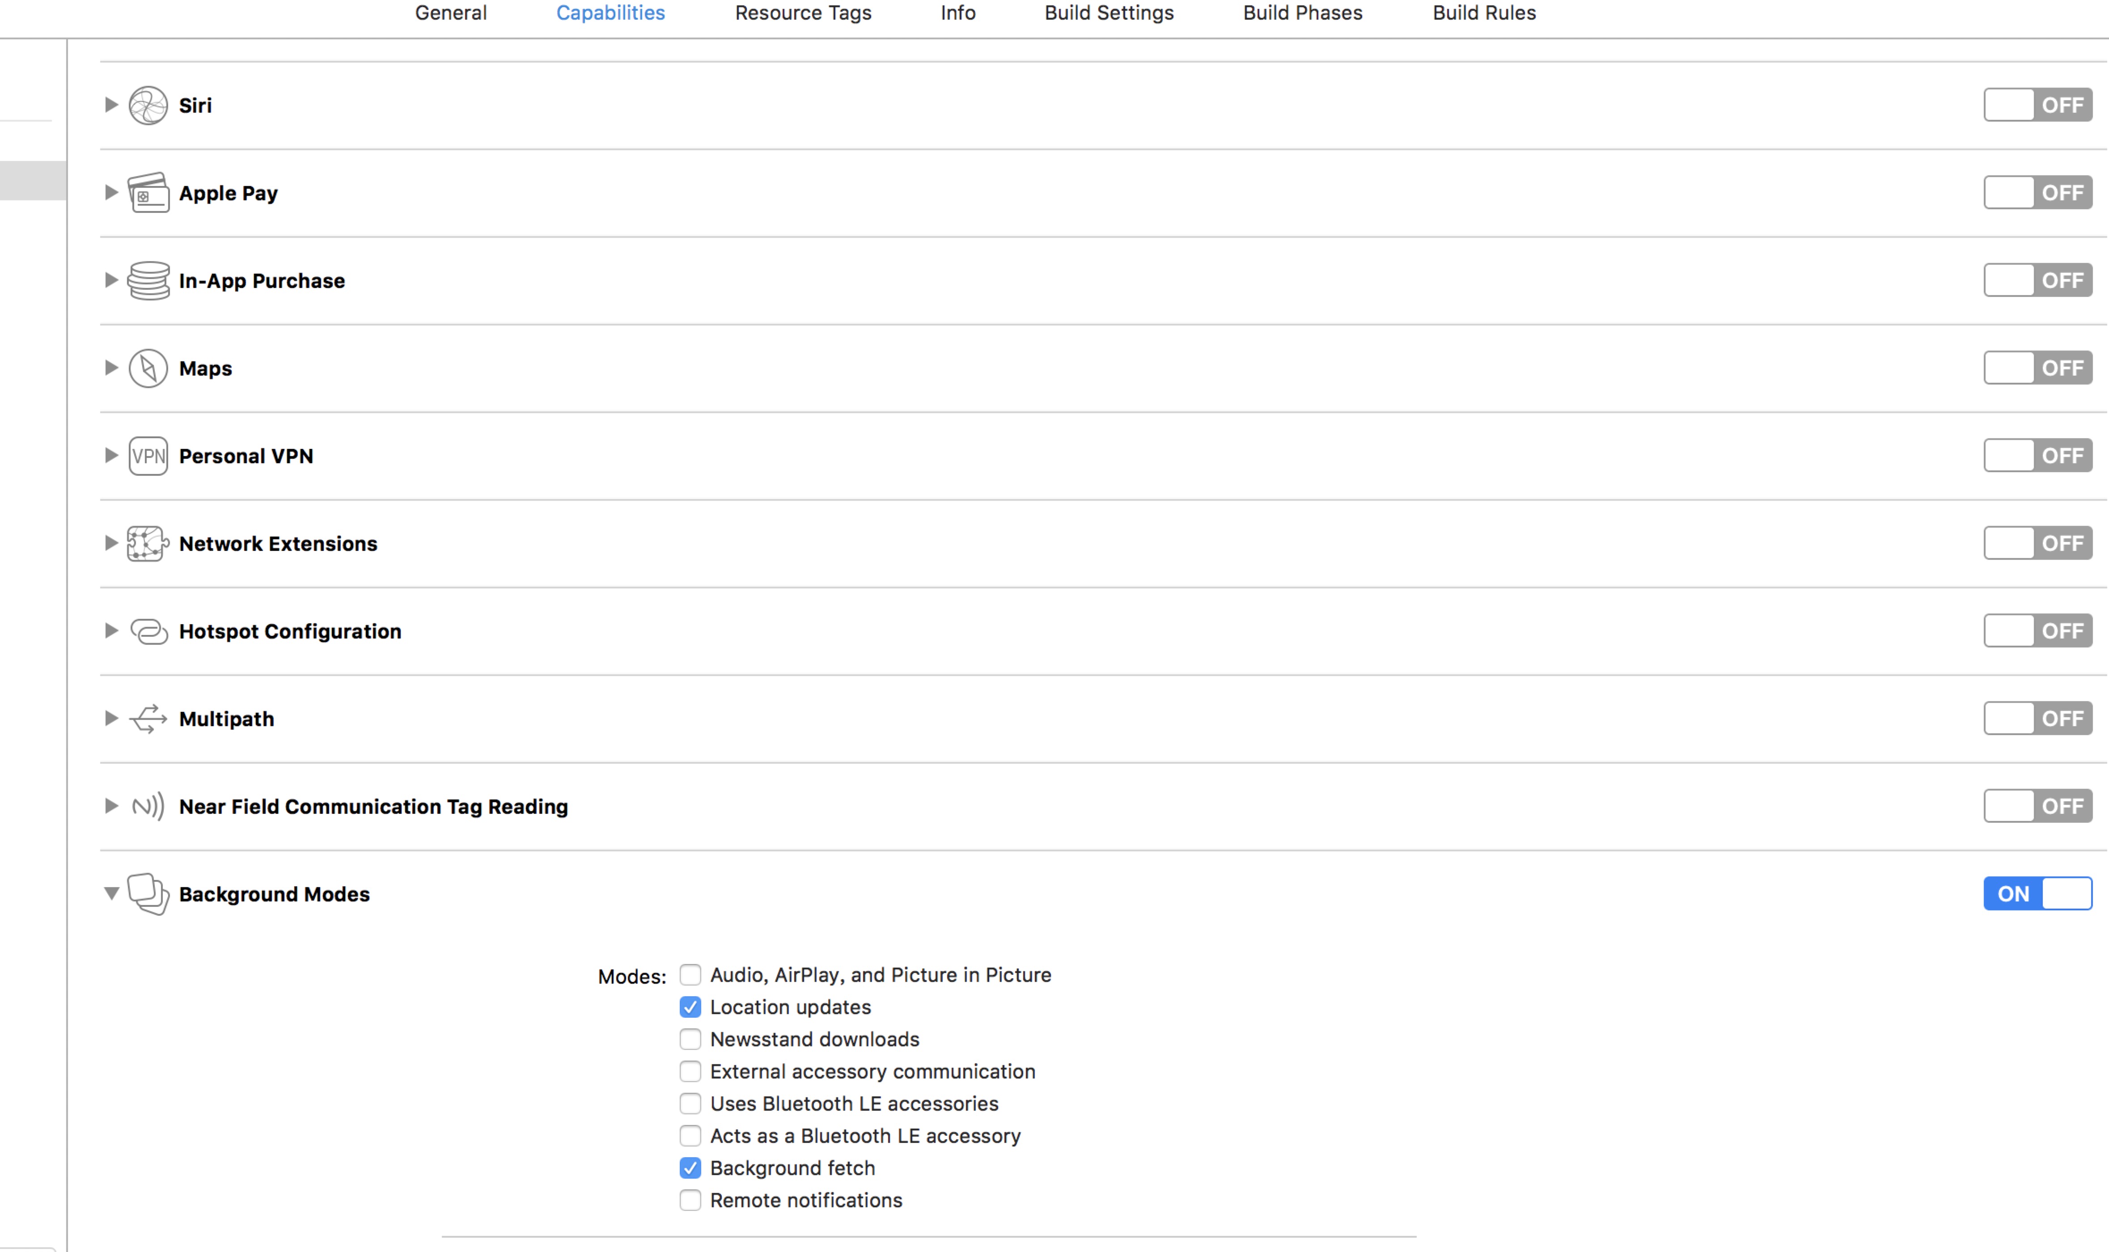Click the Uses Bluetooth LE accessories label
The width and height of the screenshot is (2109, 1252).
click(854, 1104)
